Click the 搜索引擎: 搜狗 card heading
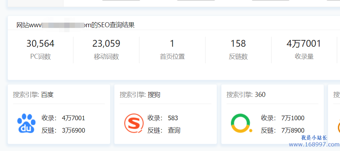The image size is (340, 151). point(140,95)
